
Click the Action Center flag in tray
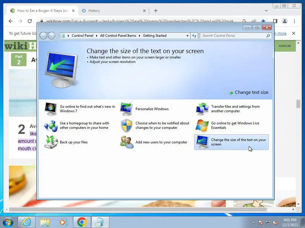coord(261,222)
